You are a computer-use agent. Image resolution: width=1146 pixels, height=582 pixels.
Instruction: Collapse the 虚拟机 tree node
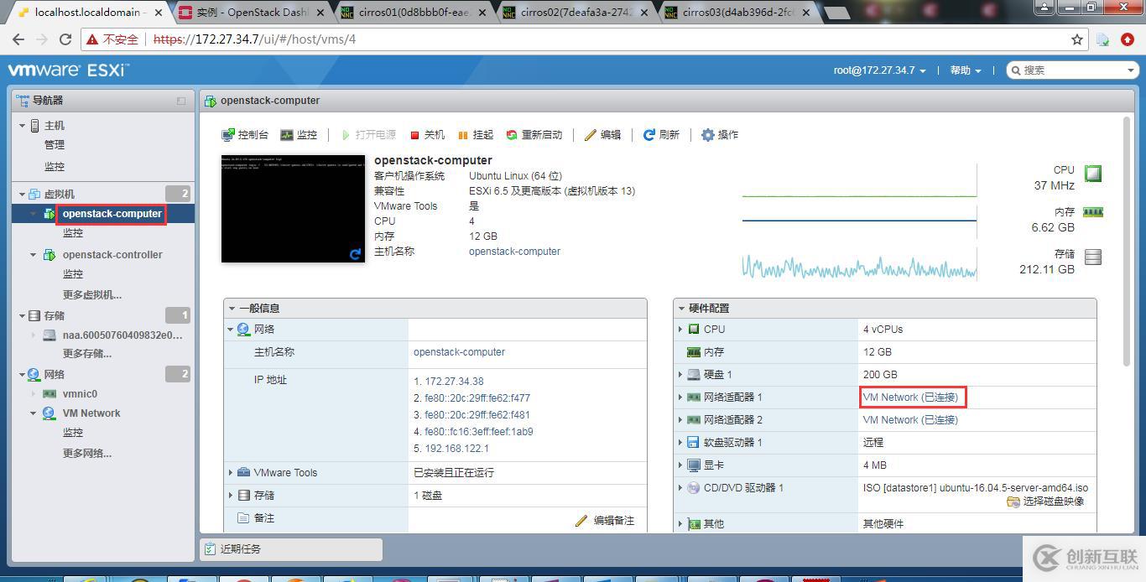[x=22, y=195]
